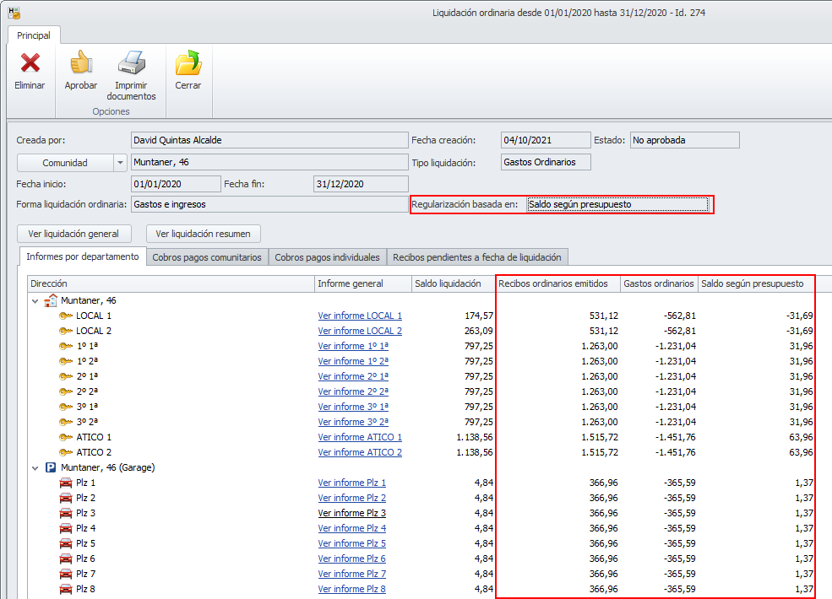Viewport: 832px width, 599px height.
Task: Click the Imprimir documentos printer icon
Action: point(131,64)
